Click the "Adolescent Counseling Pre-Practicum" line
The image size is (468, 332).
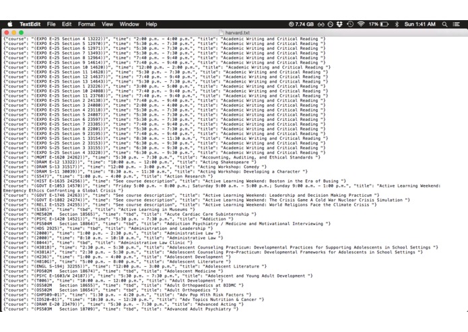tap(213, 252)
